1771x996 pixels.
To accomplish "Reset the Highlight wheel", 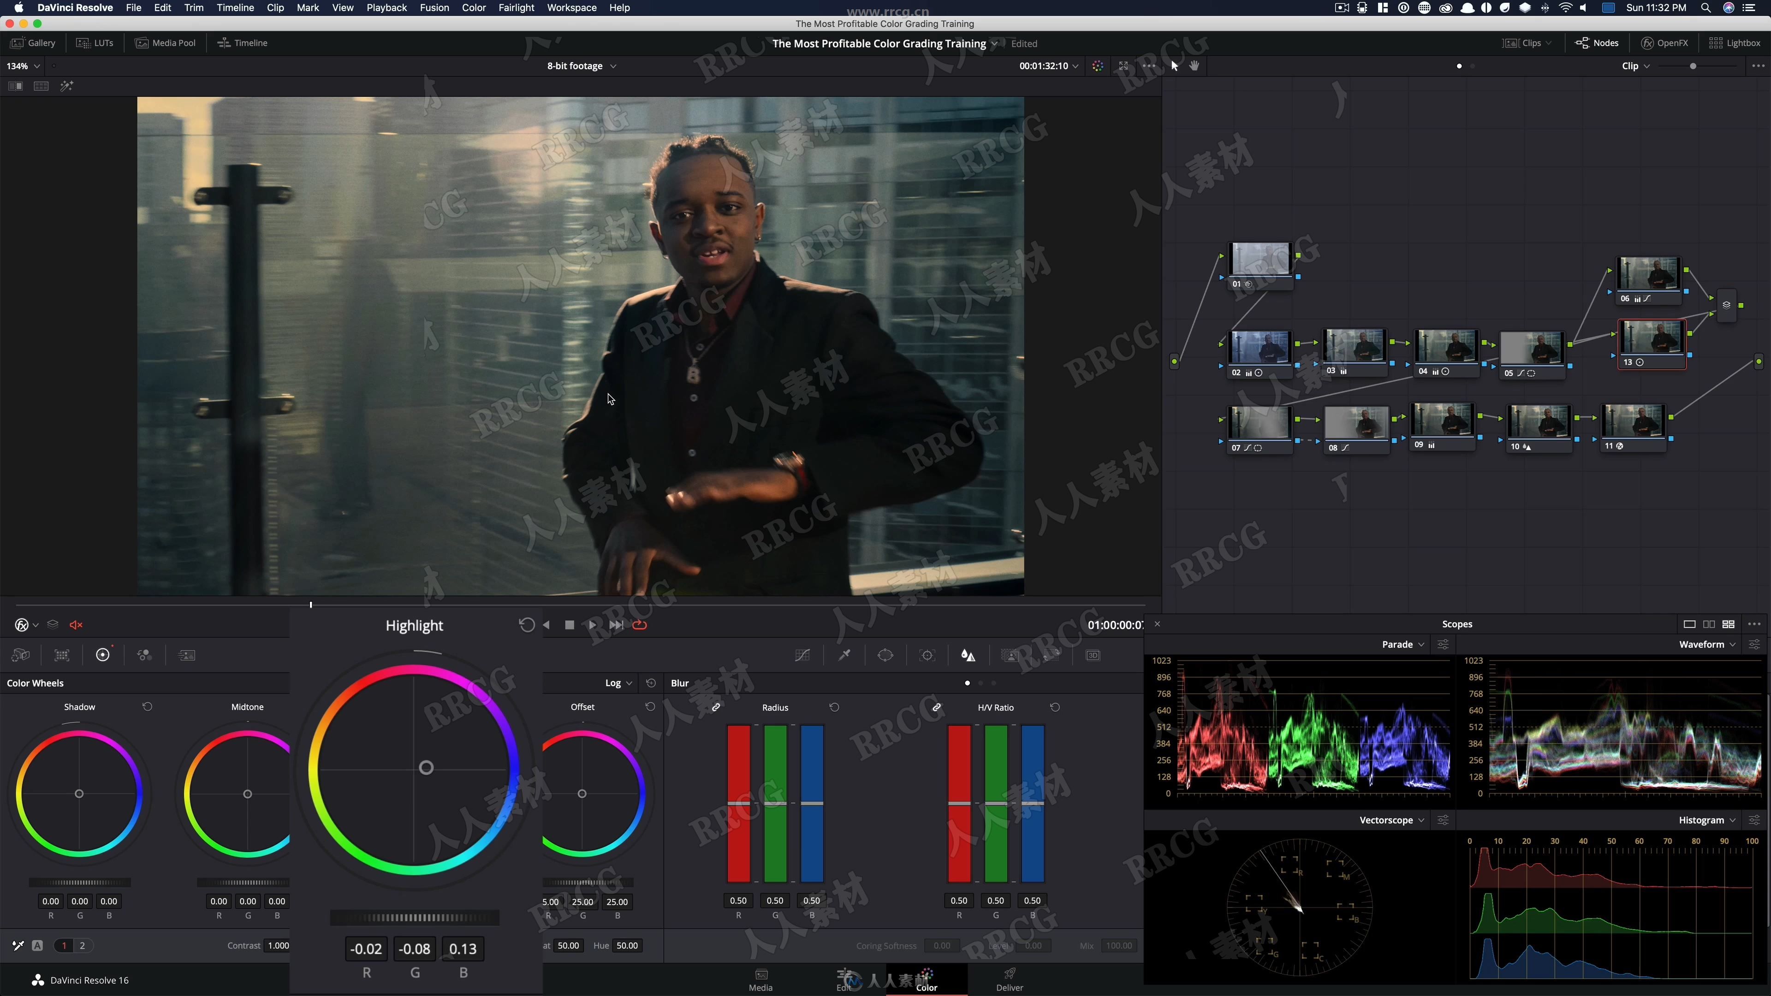I will click(527, 625).
